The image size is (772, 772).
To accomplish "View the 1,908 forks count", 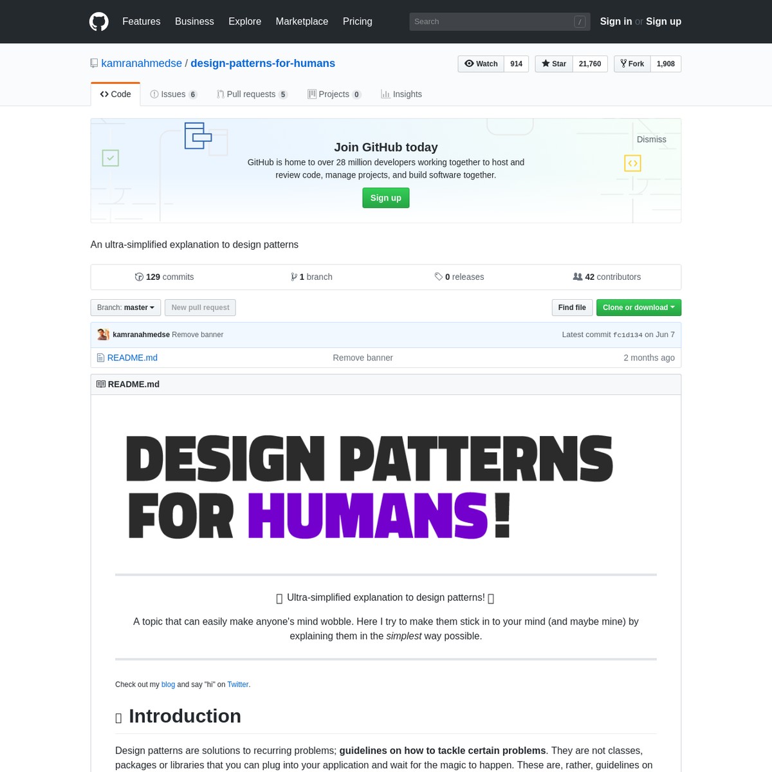I will coord(666,64).
